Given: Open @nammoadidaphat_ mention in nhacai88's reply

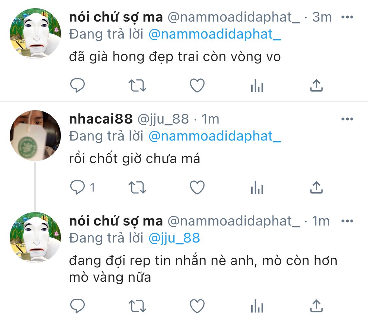Looking at the screenshot, I should (215, 136).
